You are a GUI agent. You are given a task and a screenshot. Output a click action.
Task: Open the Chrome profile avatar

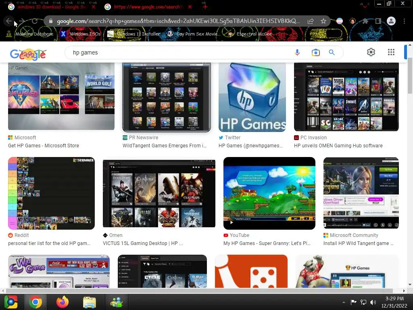tap(391, 21)
